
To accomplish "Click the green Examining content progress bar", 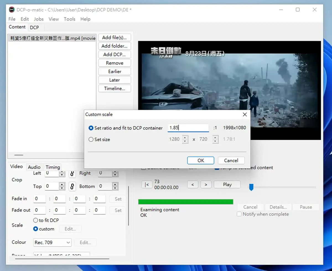I will pyautogui.click(x=186, y=202).
